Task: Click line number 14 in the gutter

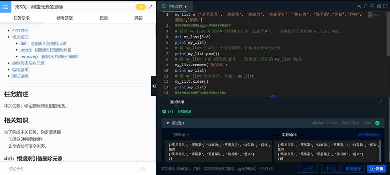Action: 166,93
